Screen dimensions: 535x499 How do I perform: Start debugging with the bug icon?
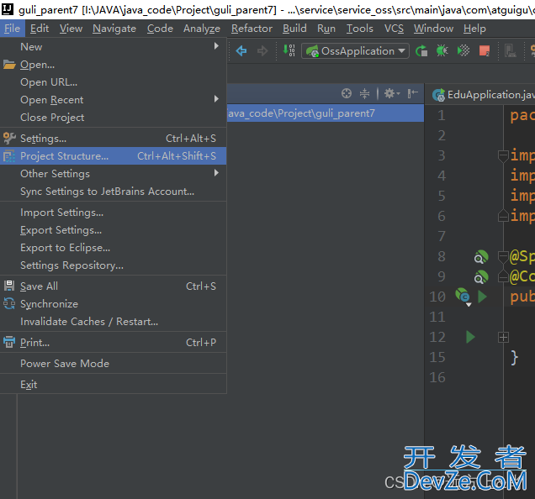442,51
